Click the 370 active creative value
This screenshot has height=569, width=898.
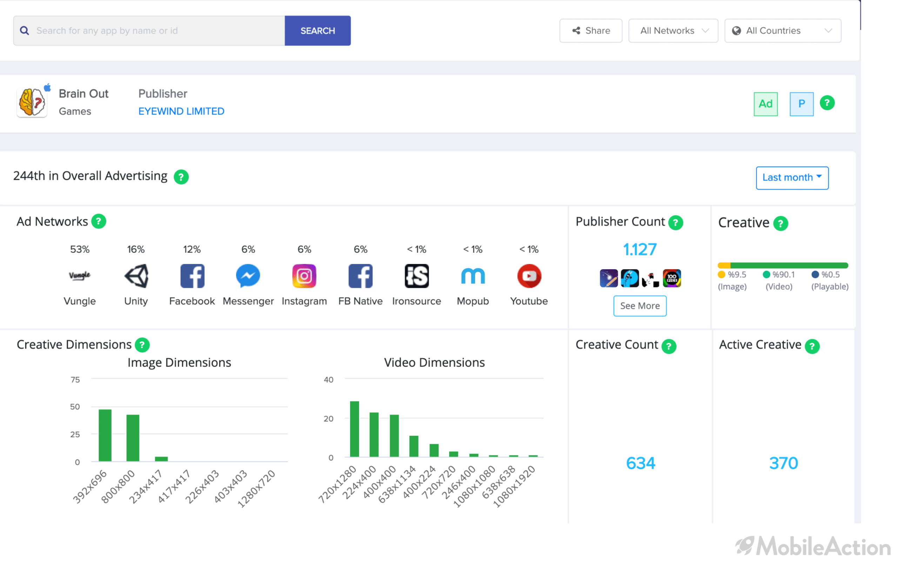click(x=784, y=463)
